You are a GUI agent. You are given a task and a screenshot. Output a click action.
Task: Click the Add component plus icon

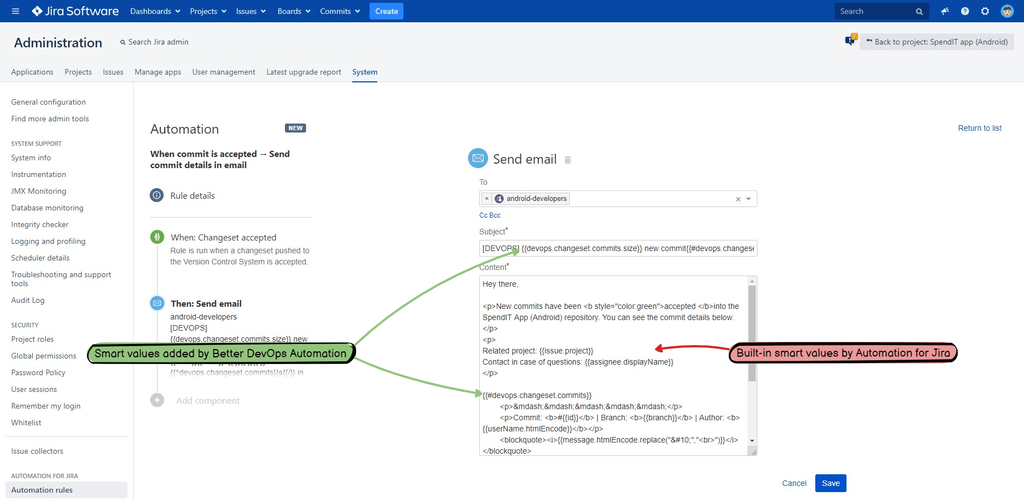tap(157, 400)
